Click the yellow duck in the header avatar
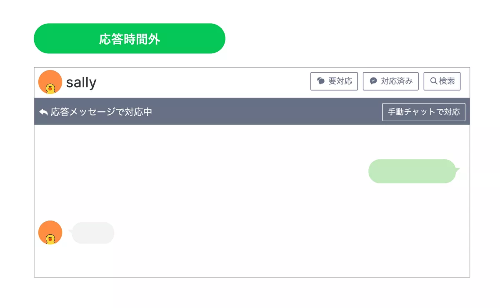This screenshot has height=308, width=500. (x=50, y=88)
